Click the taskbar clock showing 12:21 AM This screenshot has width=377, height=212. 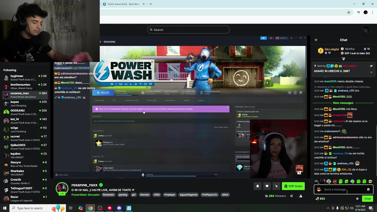click(x=360, y=208)
